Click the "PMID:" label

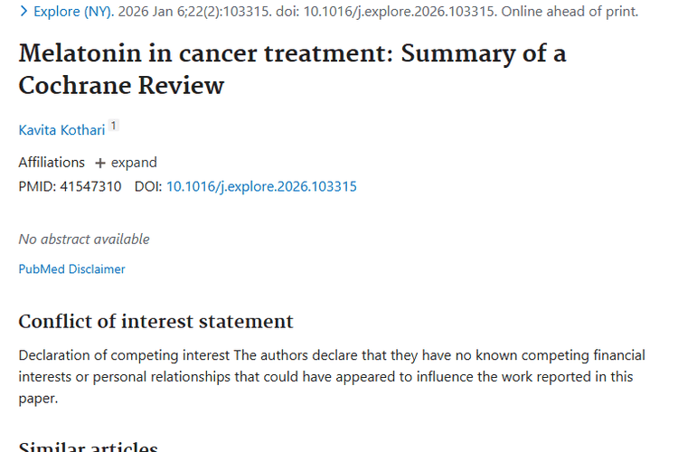click(x=36, y=187)
